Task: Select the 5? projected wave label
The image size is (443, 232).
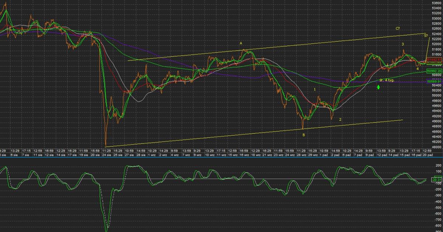Action: (x=426, y=35)
